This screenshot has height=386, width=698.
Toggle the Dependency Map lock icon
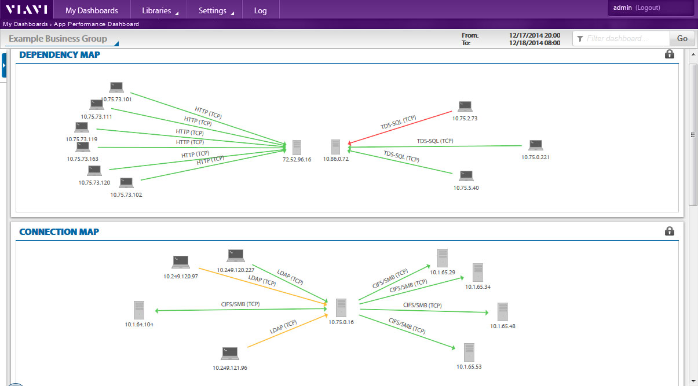(670, 54)
